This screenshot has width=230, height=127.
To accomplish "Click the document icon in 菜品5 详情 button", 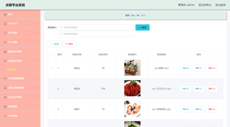I will 188,68.
